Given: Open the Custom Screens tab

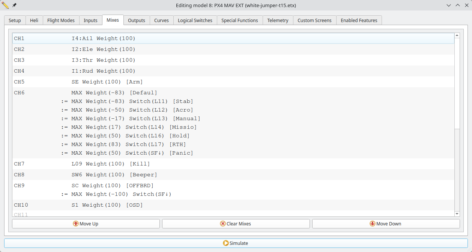Looking at the screenshot, I should pos(314,20).
